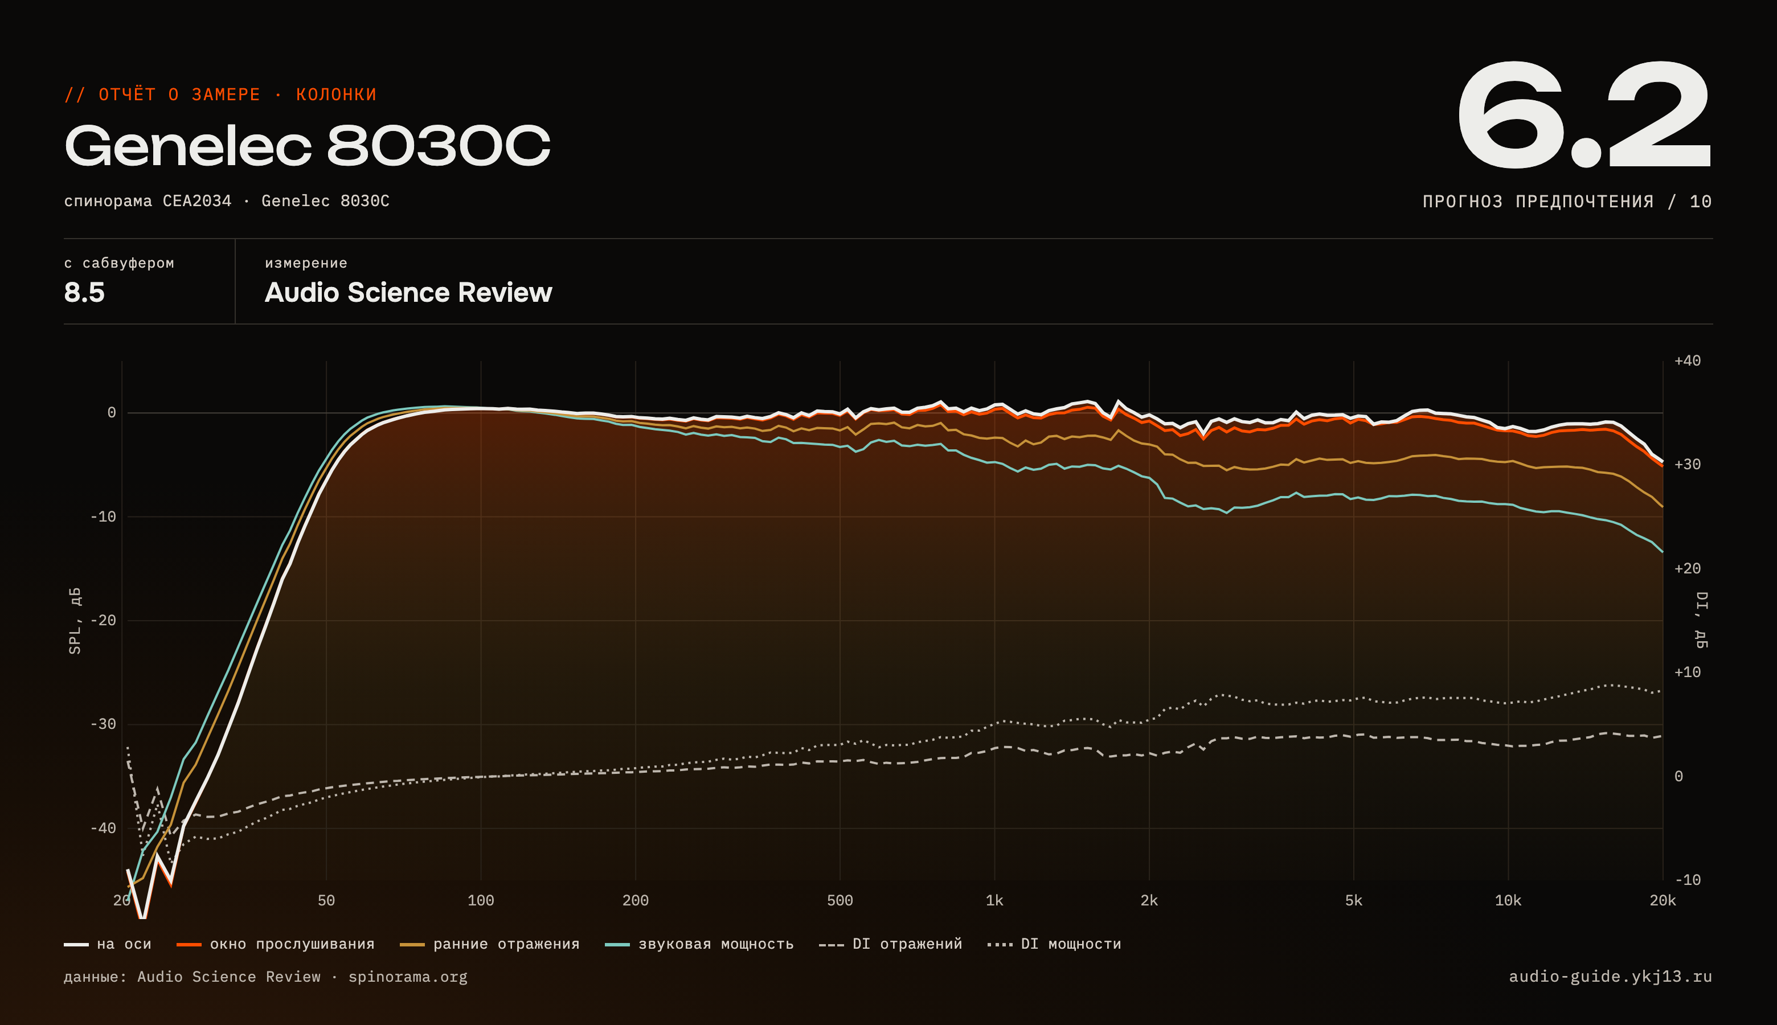Click the big "6.2" preference score

click(1584, 114)
